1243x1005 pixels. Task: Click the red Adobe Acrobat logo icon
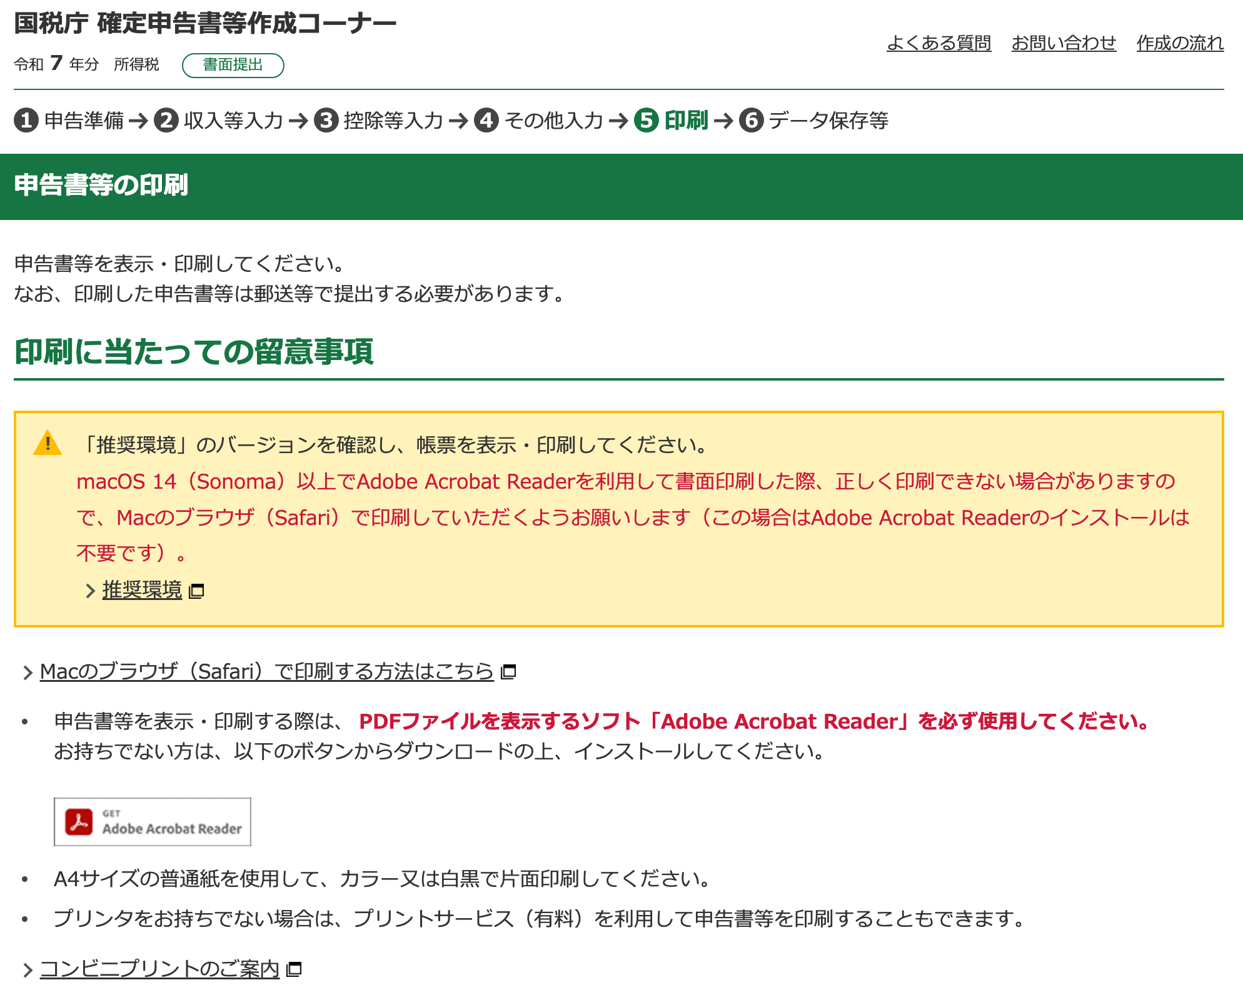pyautogui.click(x=79, y=822)
